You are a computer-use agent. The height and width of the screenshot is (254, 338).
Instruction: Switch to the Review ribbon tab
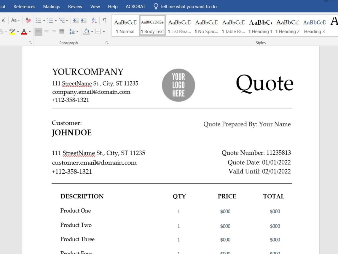pos(75,6)
